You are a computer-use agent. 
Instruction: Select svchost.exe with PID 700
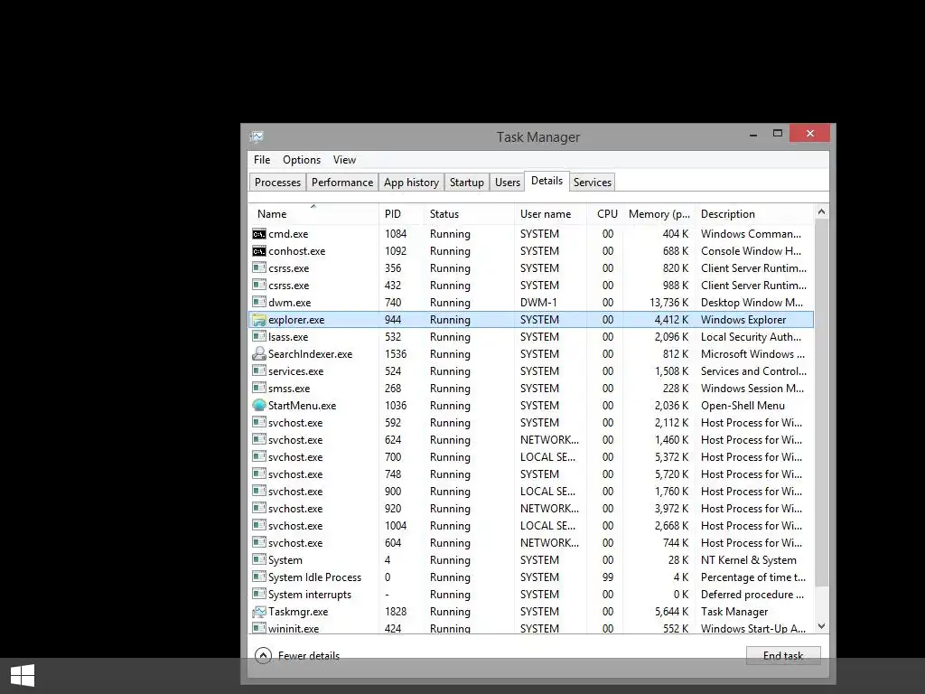(531, 456)
